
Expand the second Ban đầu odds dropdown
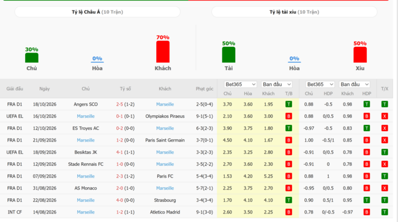pos(355,84)
